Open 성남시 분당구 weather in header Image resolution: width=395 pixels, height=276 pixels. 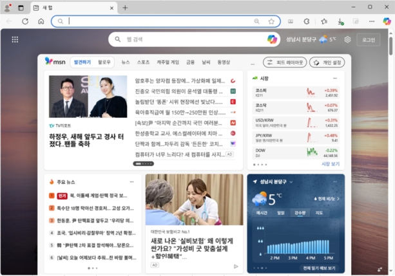(x=311, y=39)
